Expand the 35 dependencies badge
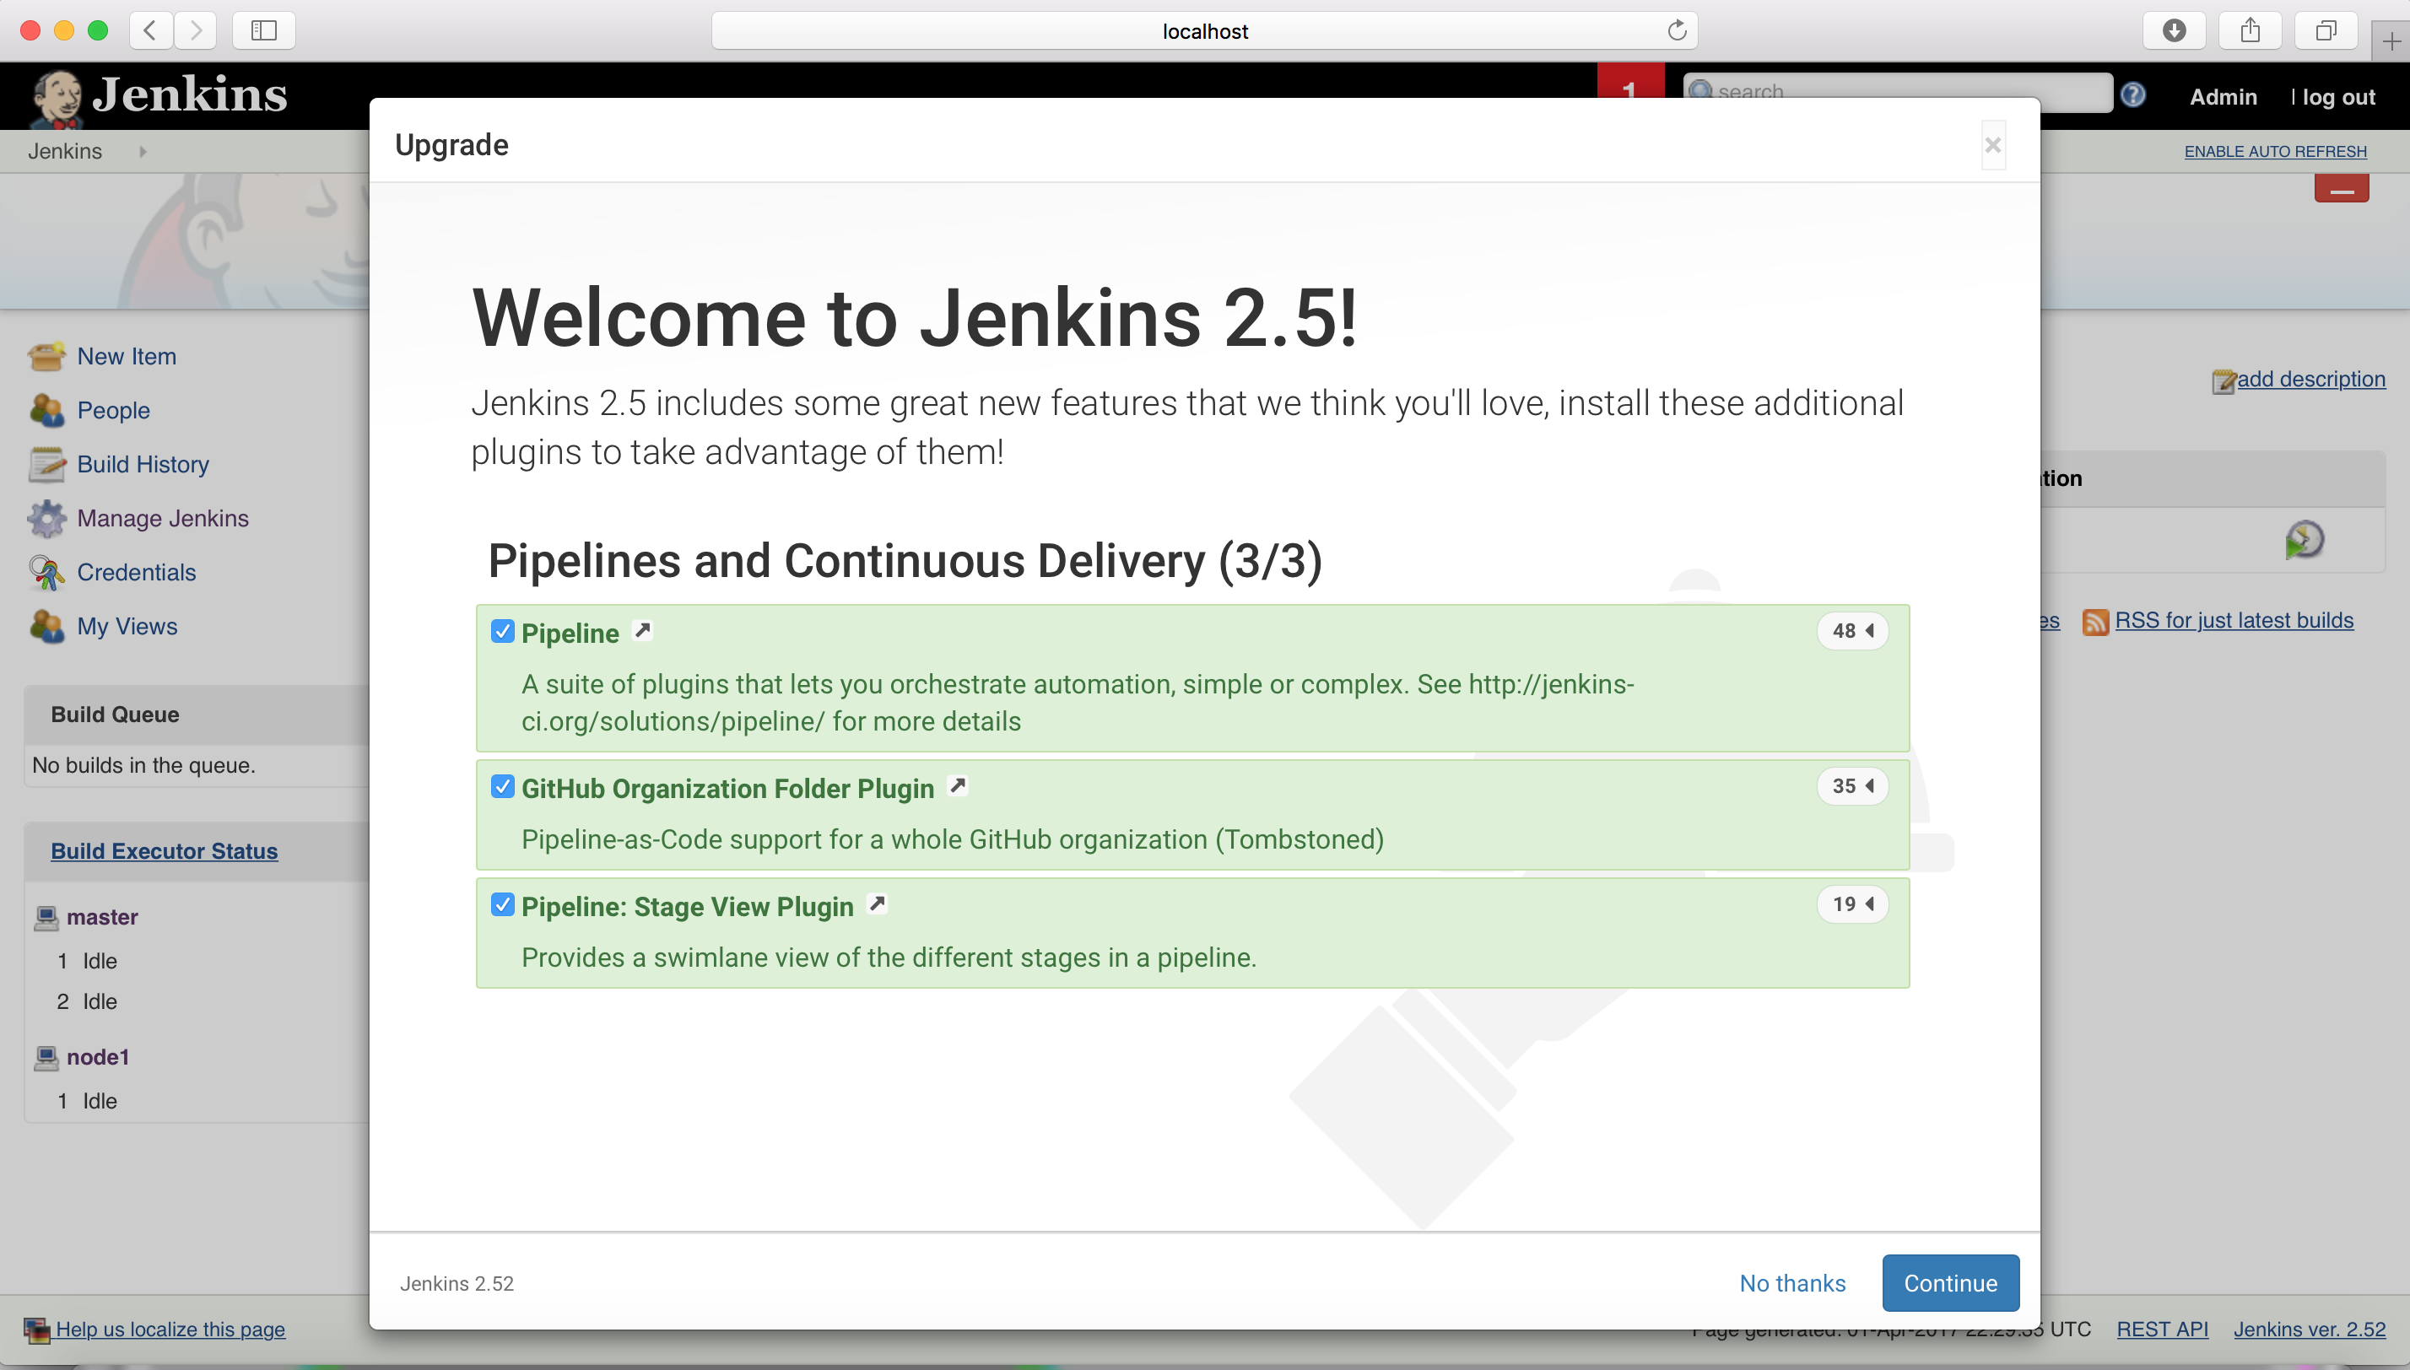The width and height of the screenshot is (2410, 1370). coord(1852,785)
